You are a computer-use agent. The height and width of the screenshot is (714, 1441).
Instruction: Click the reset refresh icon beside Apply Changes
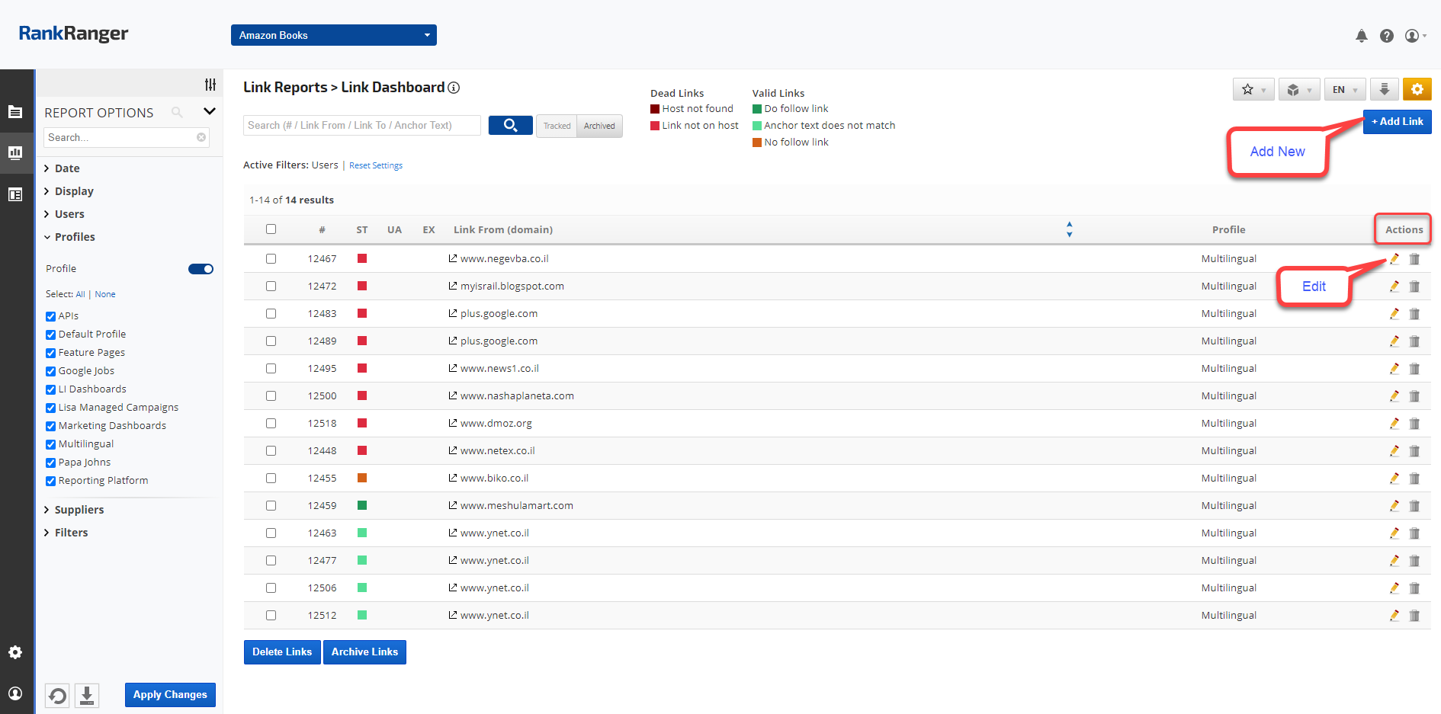pos(57,695)
